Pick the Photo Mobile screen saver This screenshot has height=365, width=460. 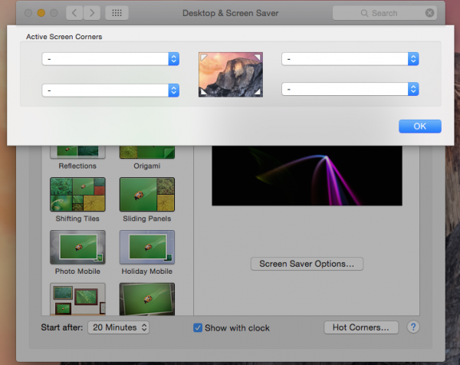point(77,248)
